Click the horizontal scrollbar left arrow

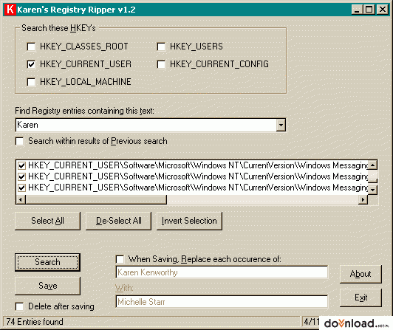click(21, 200)
